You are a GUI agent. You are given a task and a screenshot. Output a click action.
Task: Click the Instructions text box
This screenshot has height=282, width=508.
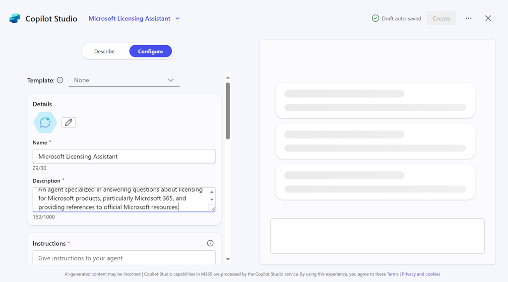coord(124,258)
